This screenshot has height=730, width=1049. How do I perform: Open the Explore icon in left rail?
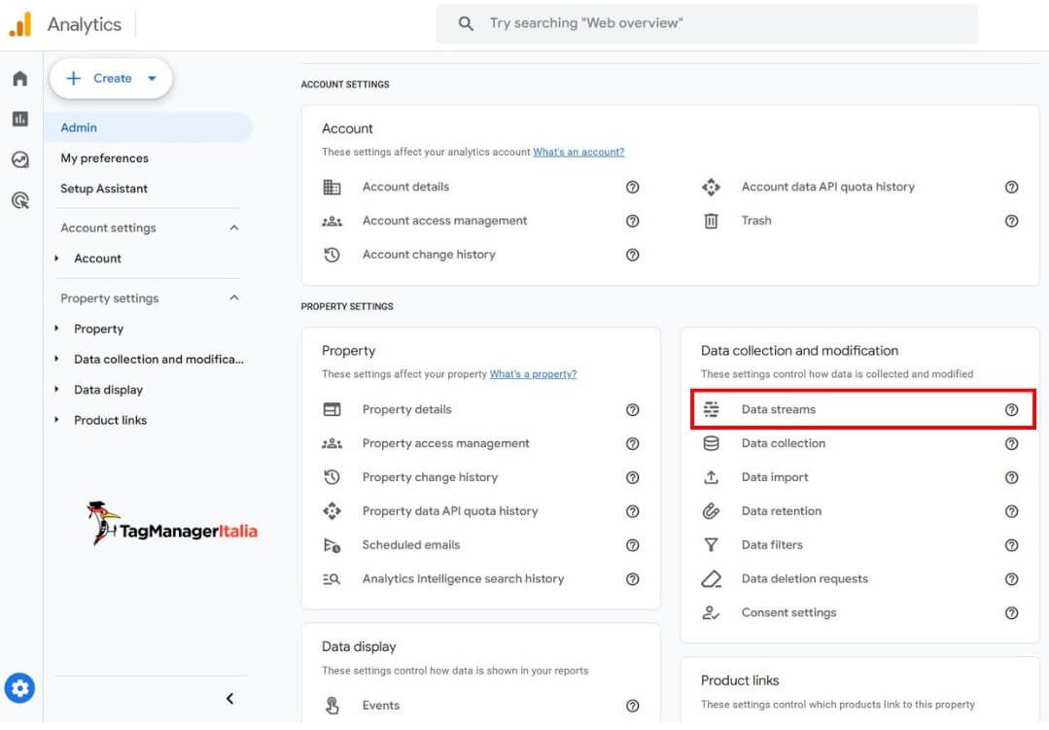tap(20, 159)
